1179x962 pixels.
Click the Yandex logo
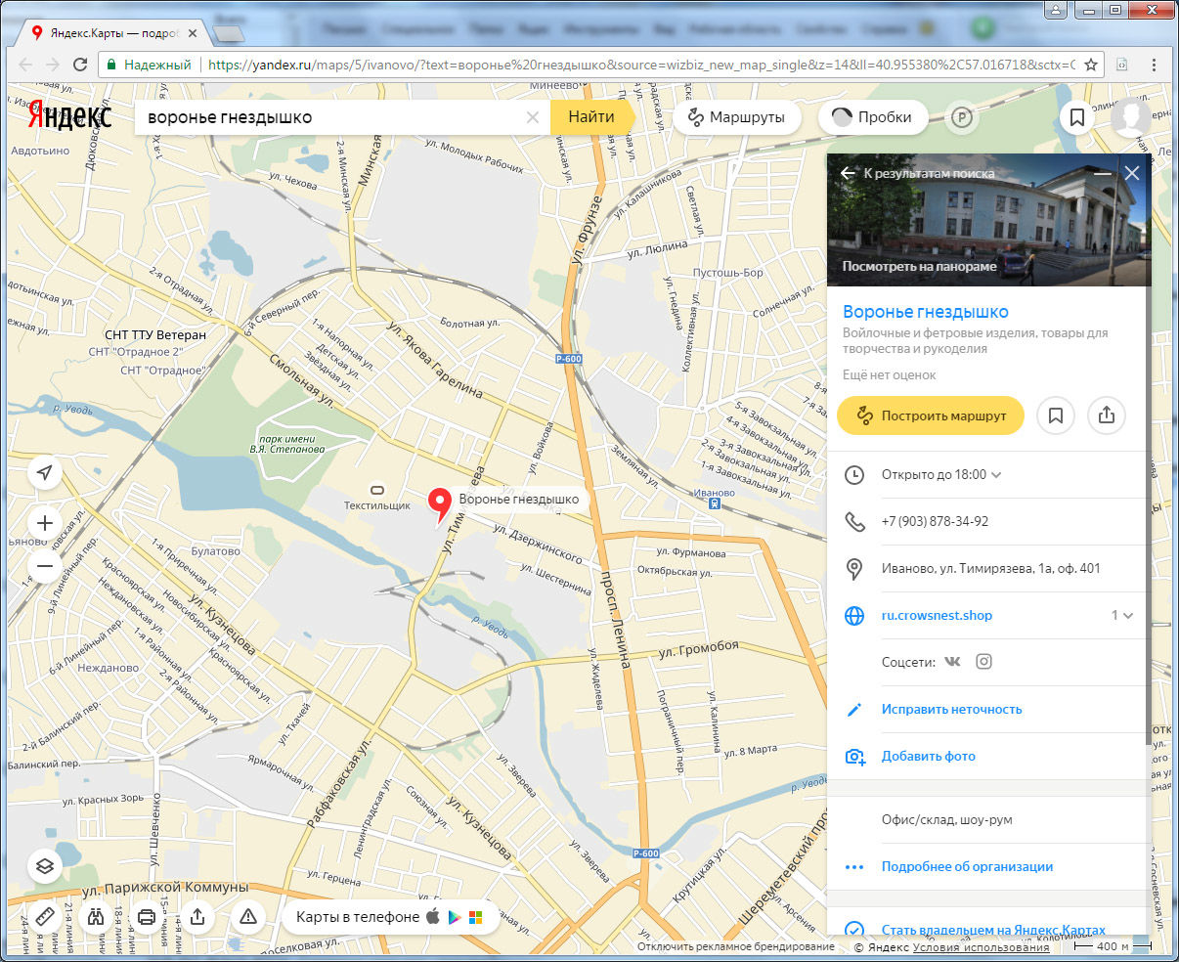click(x=69, y=116)
